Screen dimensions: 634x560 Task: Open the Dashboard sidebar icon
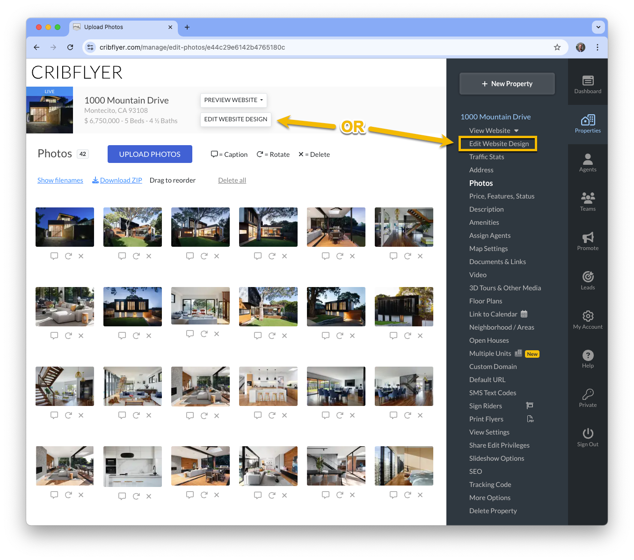(588, 85)
